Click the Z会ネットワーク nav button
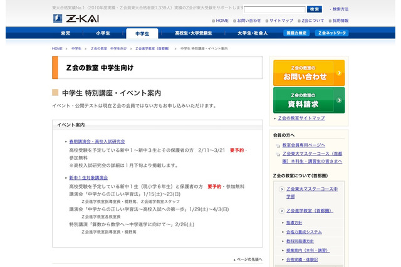This screenshot has height=267, width=401. [x=332, y=33]
